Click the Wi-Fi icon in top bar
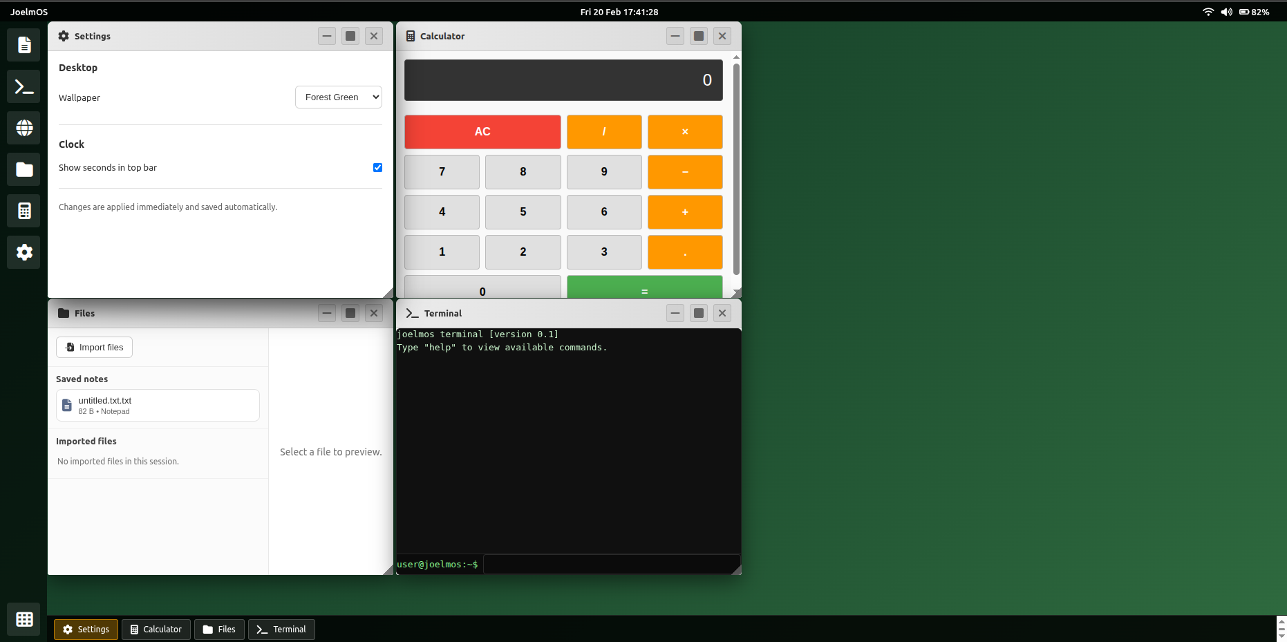Image resolution: width=1287 pixels, height=642 pixels. [x=1208, y=12]
